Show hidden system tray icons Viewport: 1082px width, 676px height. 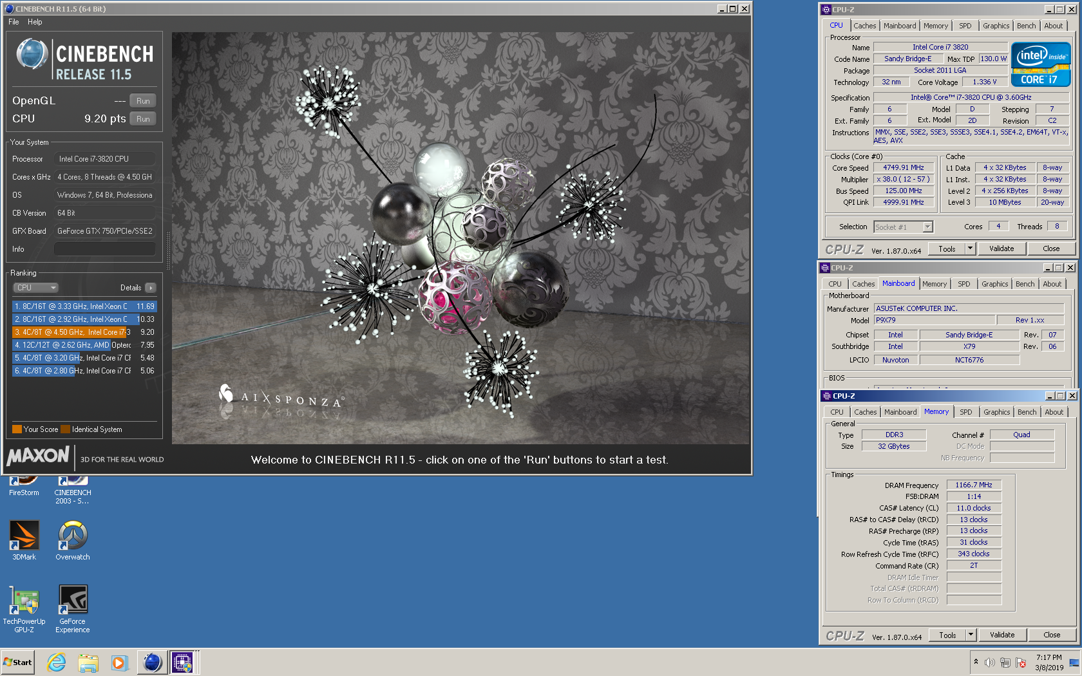point(976,662)
